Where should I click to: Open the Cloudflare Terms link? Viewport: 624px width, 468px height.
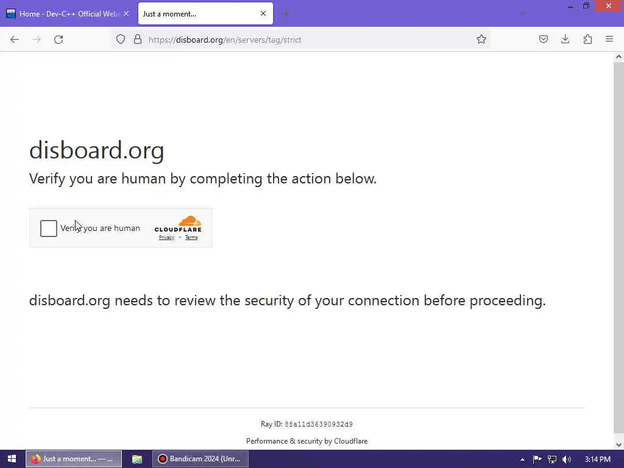(191, 238)
